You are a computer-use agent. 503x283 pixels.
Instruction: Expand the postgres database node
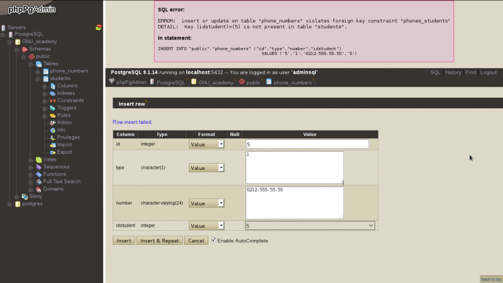click(x=9, y=204)
